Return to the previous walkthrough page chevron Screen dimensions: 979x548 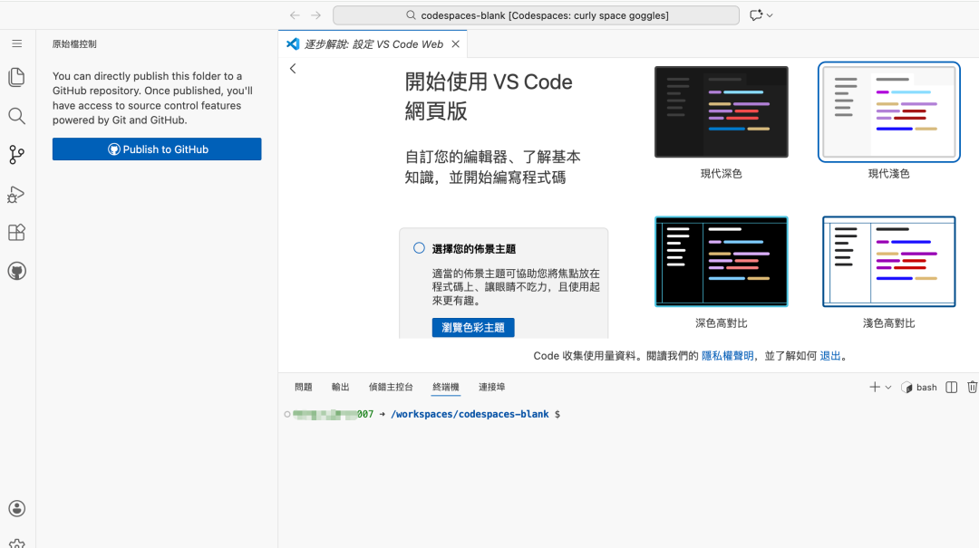(293, 69)
